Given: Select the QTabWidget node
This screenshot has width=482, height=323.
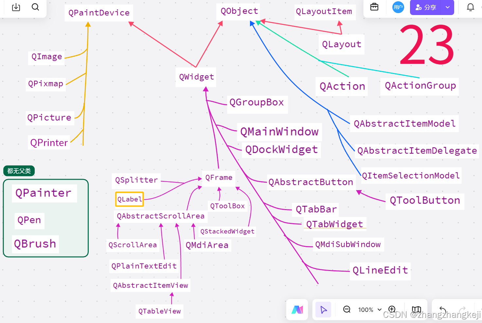Looking at the screenshot, I should (334, 224).
